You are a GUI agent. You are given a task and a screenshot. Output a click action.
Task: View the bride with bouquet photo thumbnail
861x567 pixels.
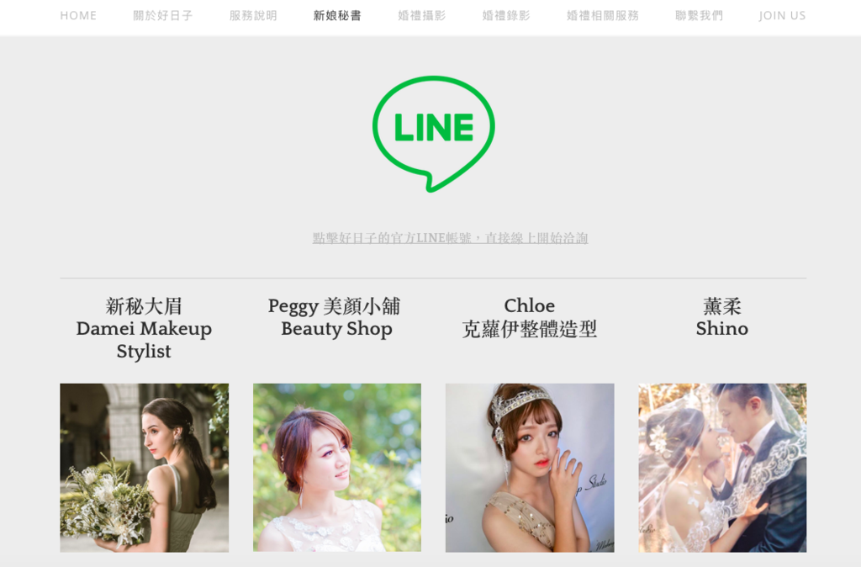[145, 468]
